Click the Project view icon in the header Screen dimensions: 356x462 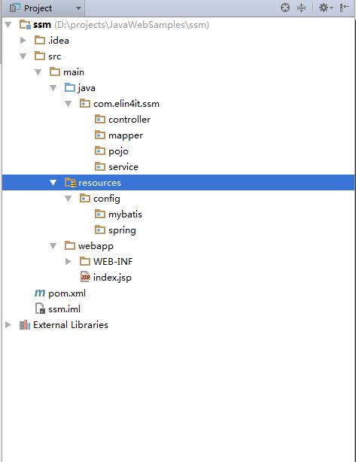click(x=15, y=8)
